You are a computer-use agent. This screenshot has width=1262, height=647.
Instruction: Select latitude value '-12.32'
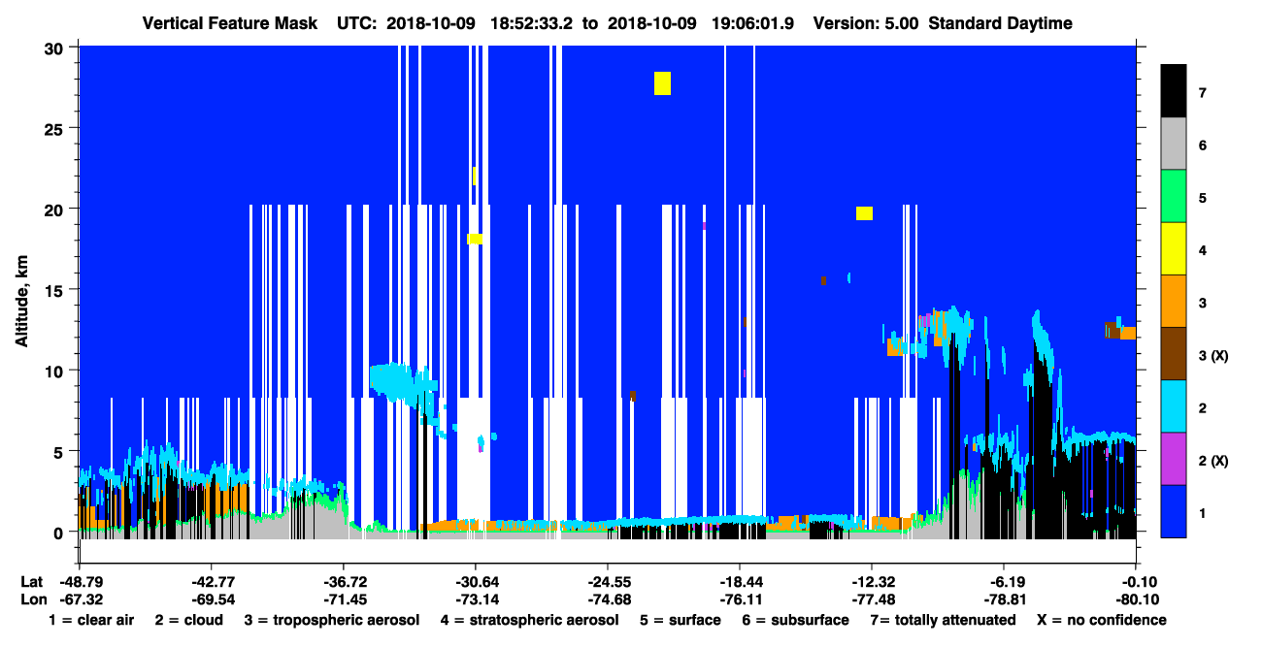(872, 581)
